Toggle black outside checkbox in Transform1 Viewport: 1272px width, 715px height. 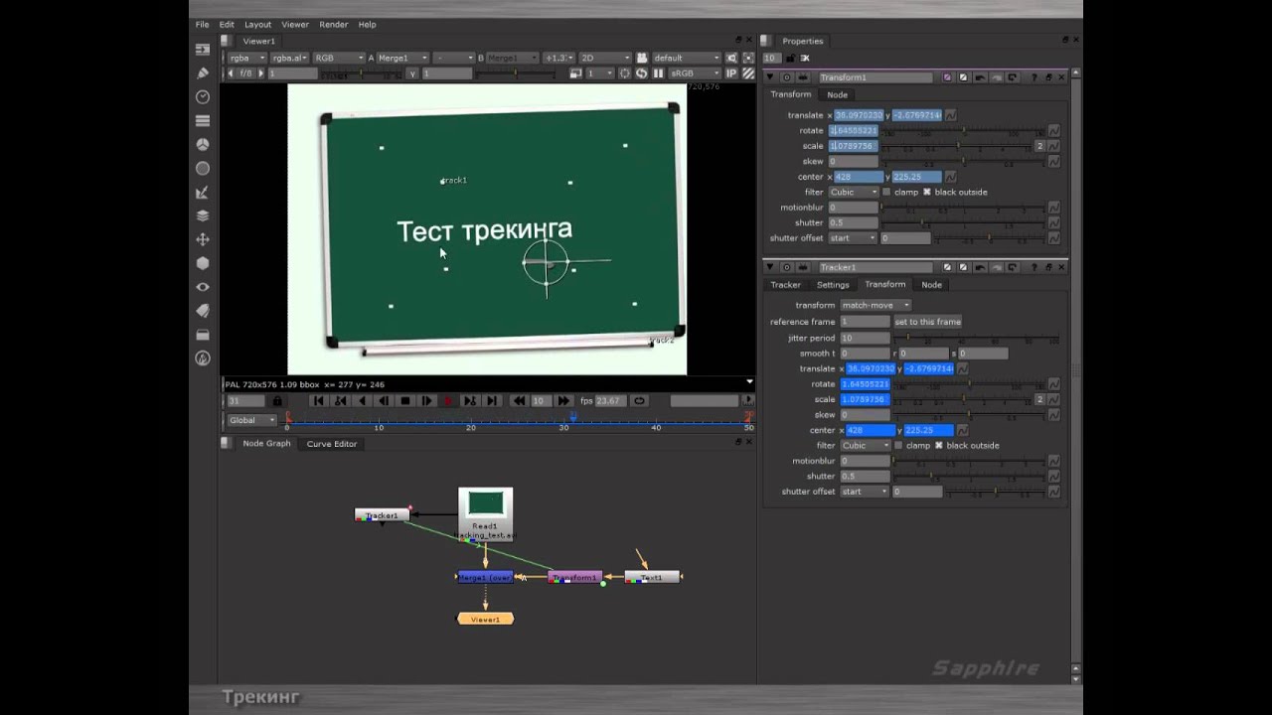[x=927, y=192]
